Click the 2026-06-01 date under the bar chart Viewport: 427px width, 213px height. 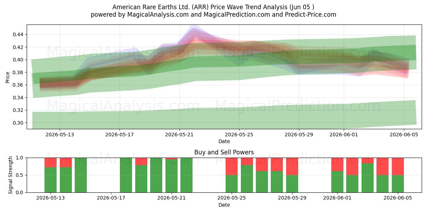[337, 198]
